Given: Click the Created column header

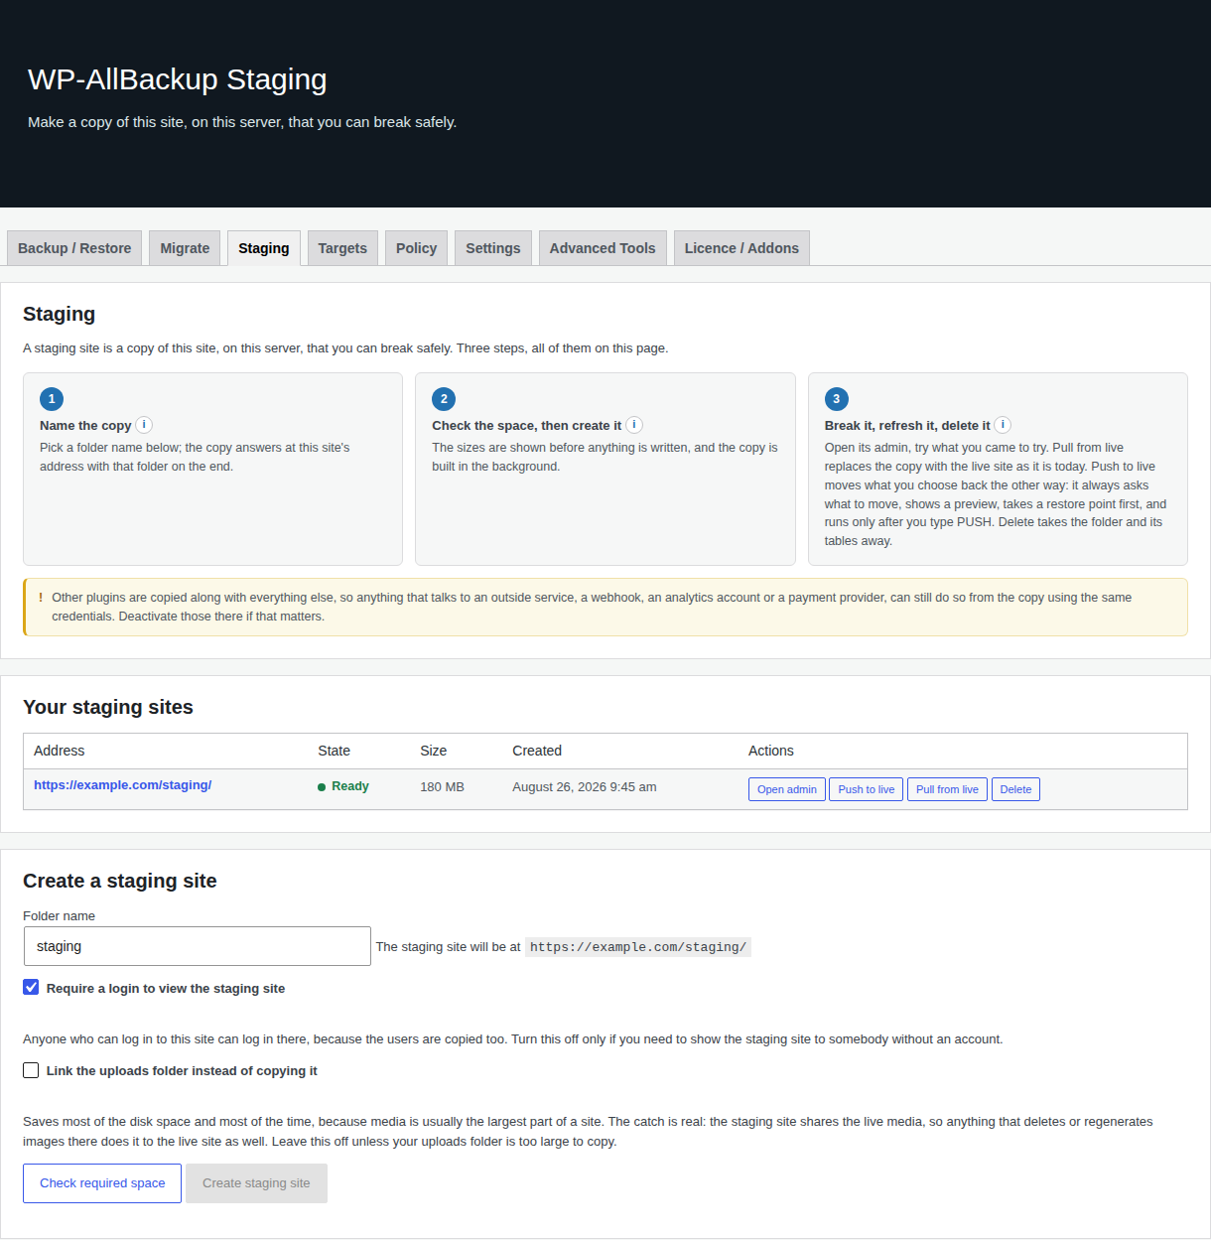Looking at the screenshot, I should (x=537, y=751).
